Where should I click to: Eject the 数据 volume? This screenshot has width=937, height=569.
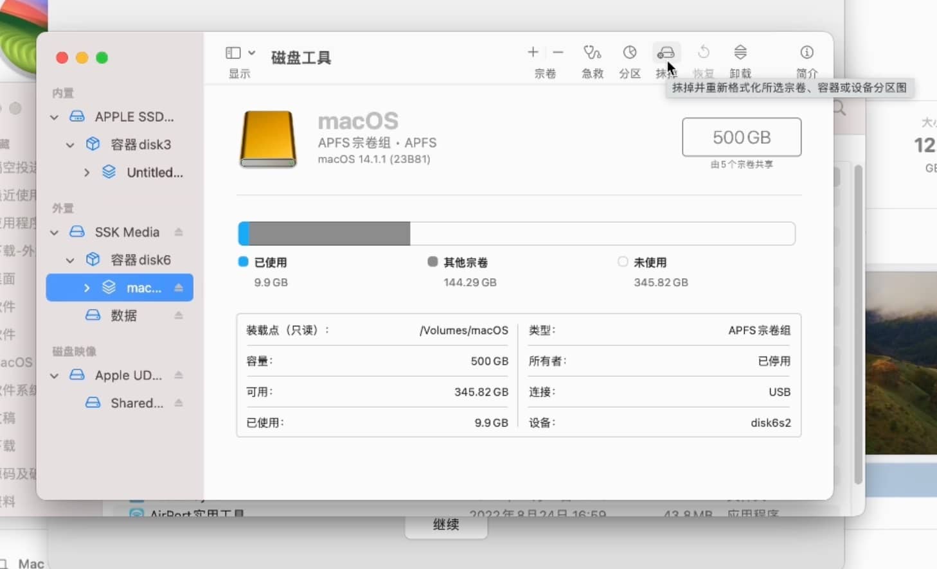tap(179, 315)
